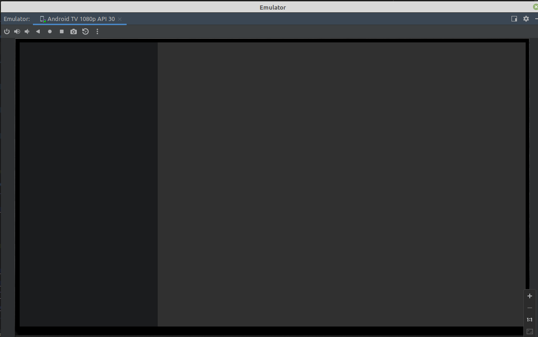Lower volume with the Volume Down icon
This screenshot has width=538, height=337.
27,31
